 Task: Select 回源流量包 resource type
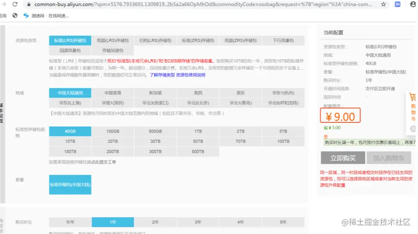point(70,50)
